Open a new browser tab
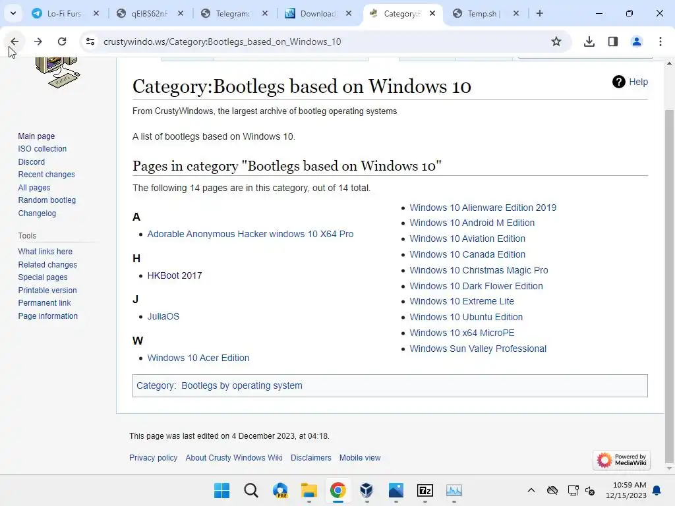 click(x=539, y=13)
